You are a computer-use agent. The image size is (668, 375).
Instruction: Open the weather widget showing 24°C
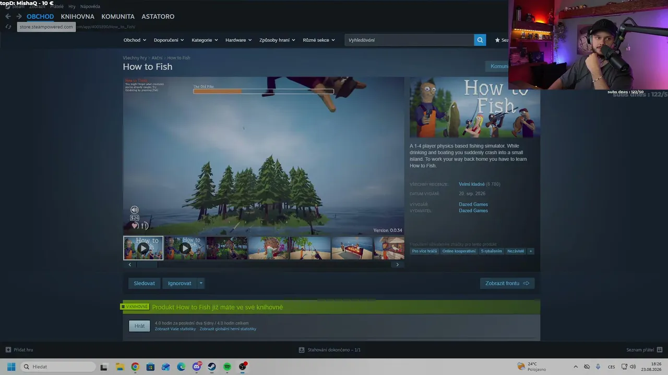tap(531, 367)
